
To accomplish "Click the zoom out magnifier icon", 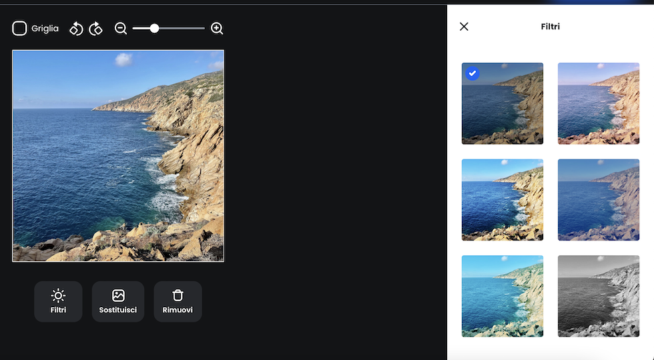I will coord(121,28).
